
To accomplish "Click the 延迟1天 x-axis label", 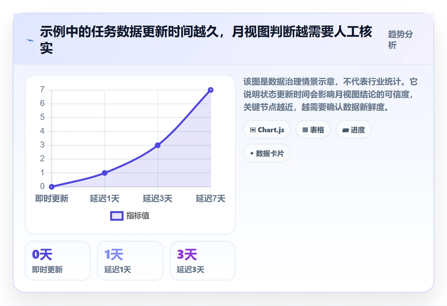I will coord(105,199).
